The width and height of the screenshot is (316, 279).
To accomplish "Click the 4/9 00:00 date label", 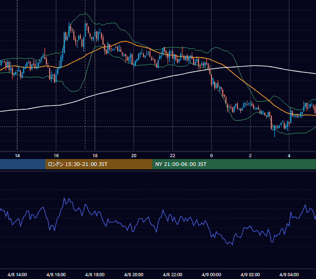I will coord(211,274).
